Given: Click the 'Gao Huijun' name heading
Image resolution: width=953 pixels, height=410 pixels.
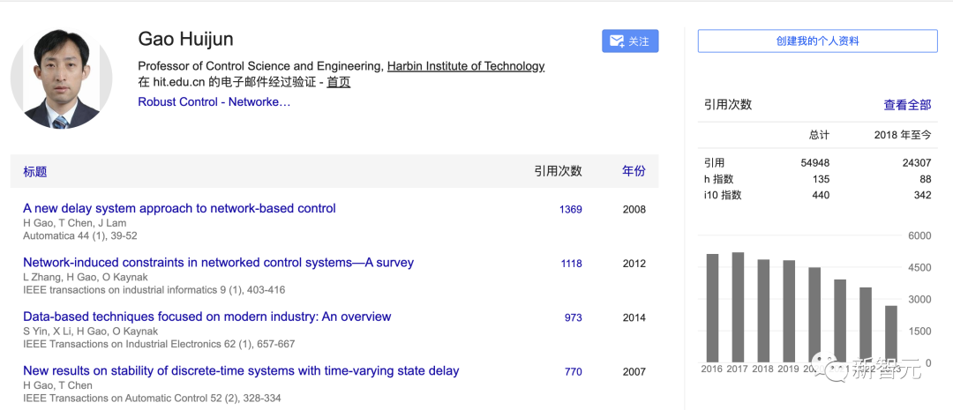Looking at the screenshot, I should (x=186, y=39).
